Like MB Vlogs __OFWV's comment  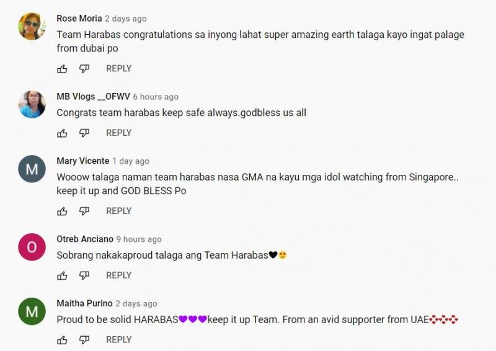[62, 133]
